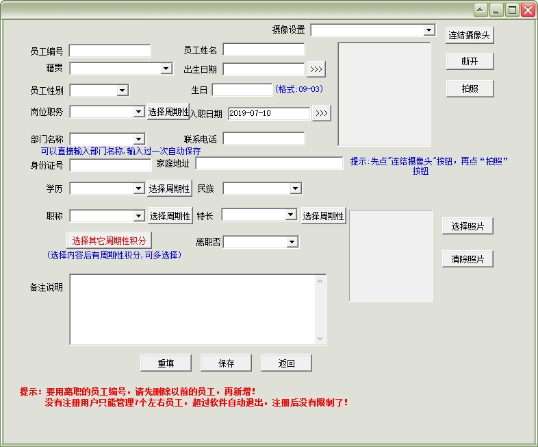This screenshot has height=447, width=538.
Task: Click the camera preview panel
Action: click(x=384, y=94)
